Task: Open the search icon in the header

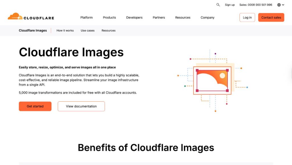Action: pyautogui.click(x=218, y=5)
